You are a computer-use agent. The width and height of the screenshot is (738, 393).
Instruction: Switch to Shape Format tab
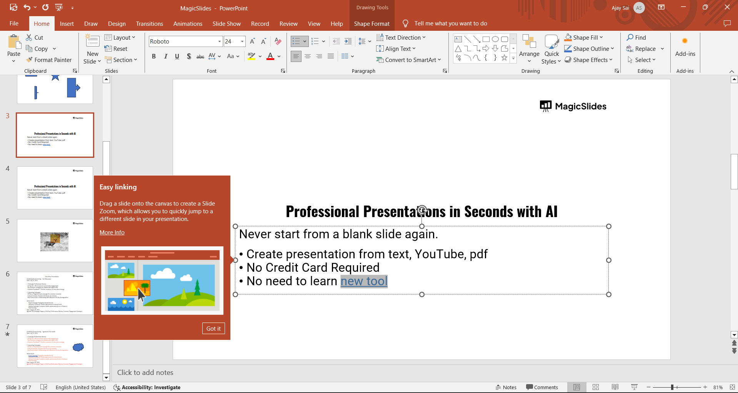[x=372, y=23]
